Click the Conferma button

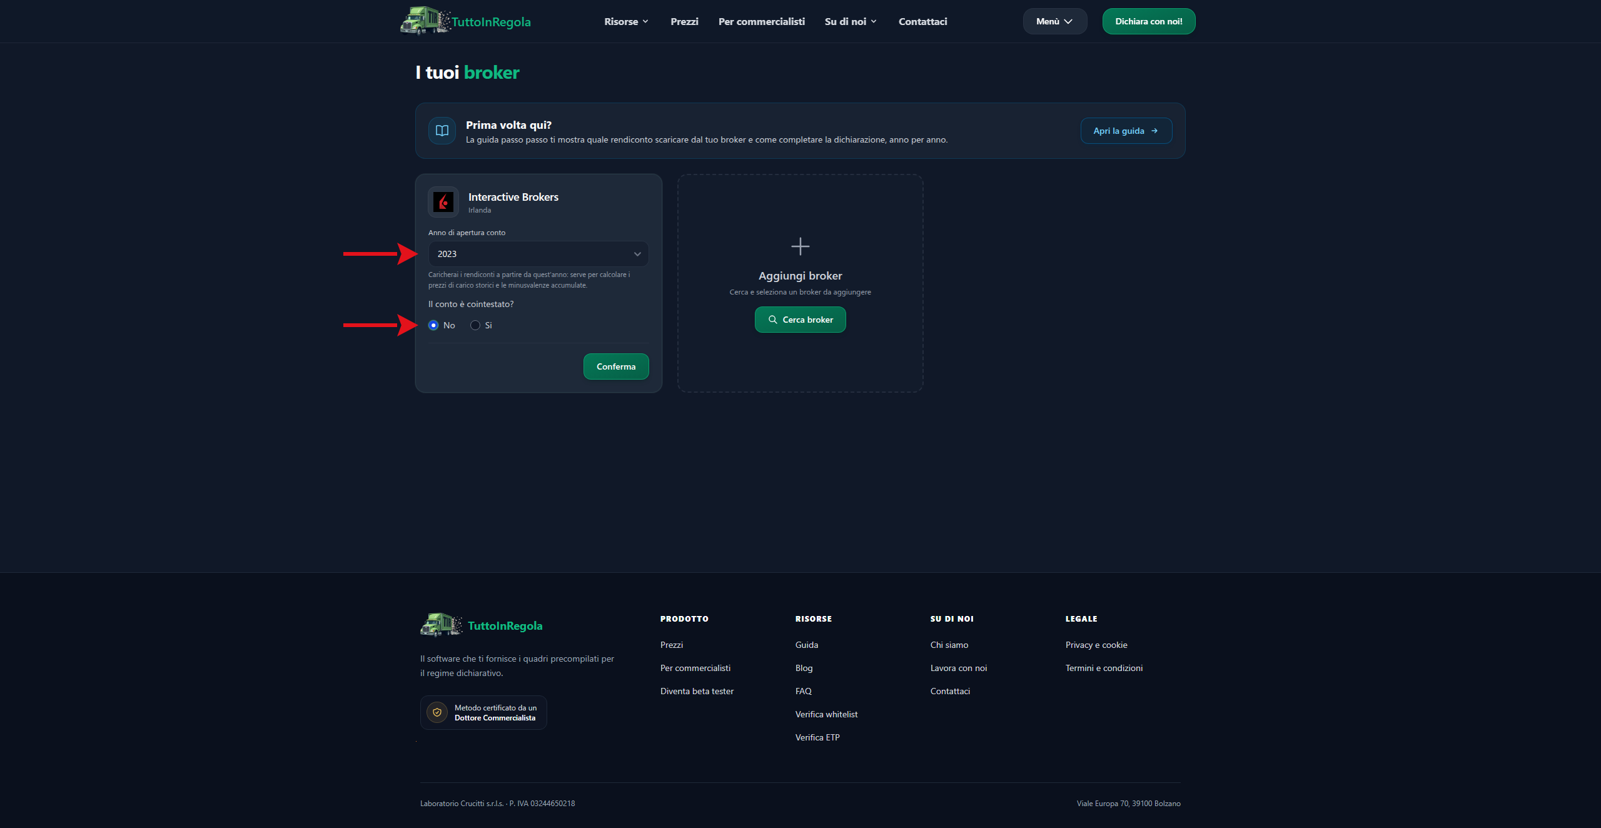[616, 366]
